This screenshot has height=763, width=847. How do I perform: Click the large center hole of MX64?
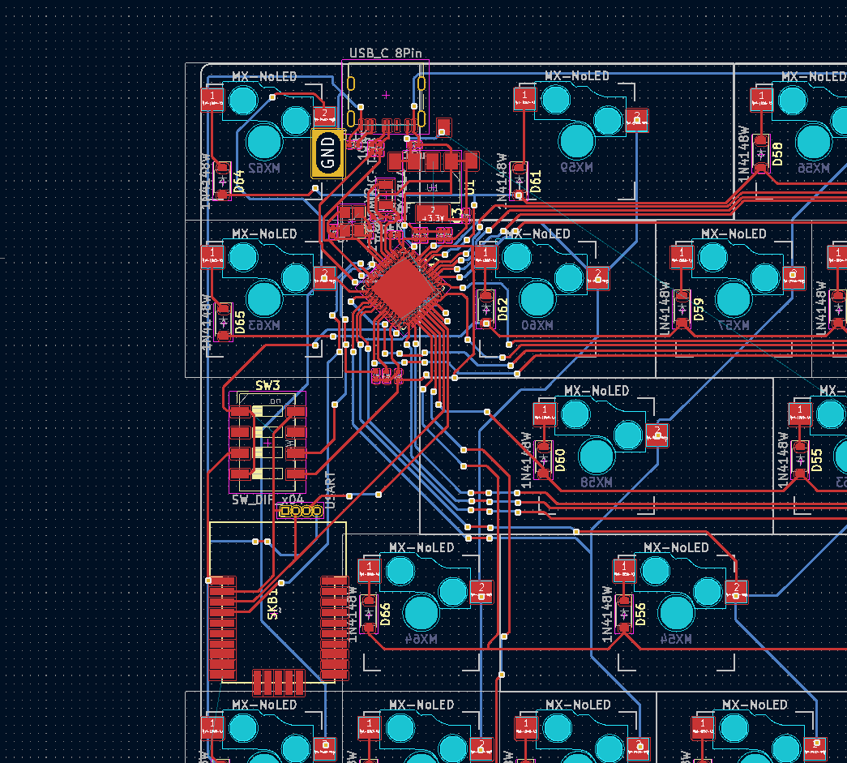(x=421, y=613)
